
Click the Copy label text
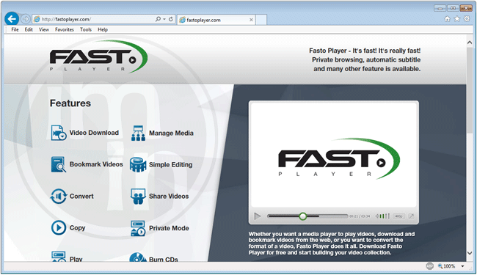tap(77, 228)
